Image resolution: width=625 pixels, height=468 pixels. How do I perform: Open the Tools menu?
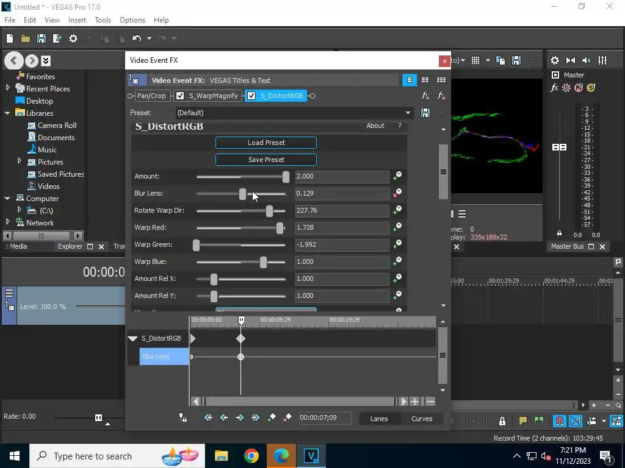103,20
